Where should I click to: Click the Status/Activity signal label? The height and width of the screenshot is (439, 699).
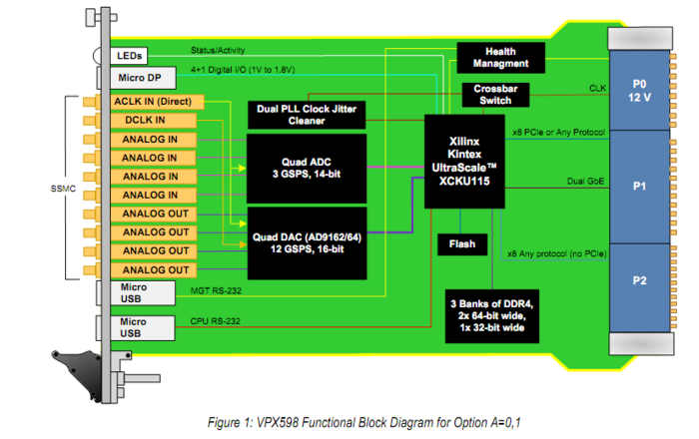218,50
